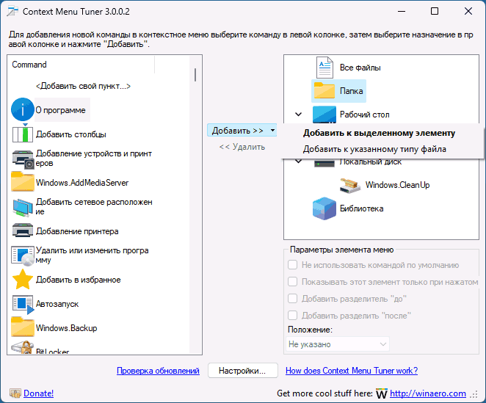Select the Автозапуск text entry
486x403 pixels.
pos(57,304)
